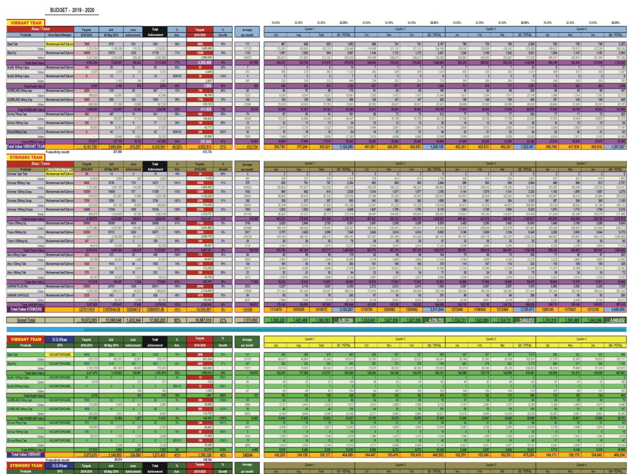Viewport: 632px width, 474px height.
Task: Select the 3,075,676 cell in green table
Action: (86, 454)
